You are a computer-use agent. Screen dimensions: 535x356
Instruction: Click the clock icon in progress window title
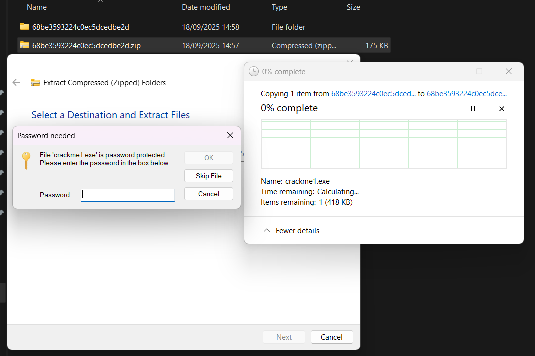coord(254,72)
